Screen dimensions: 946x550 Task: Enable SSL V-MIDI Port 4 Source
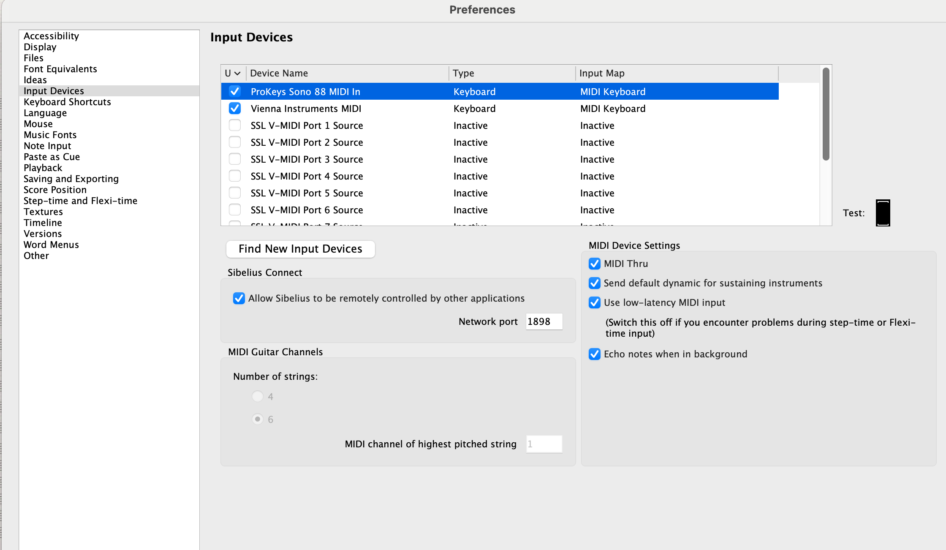point(235,176)
